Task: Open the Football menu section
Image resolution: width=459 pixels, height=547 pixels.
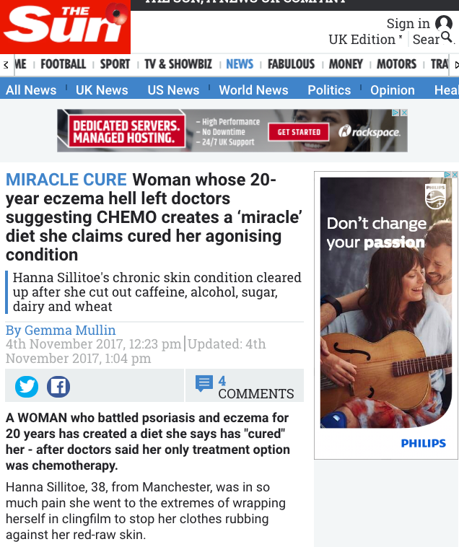Action: click(x=63, y=64)
